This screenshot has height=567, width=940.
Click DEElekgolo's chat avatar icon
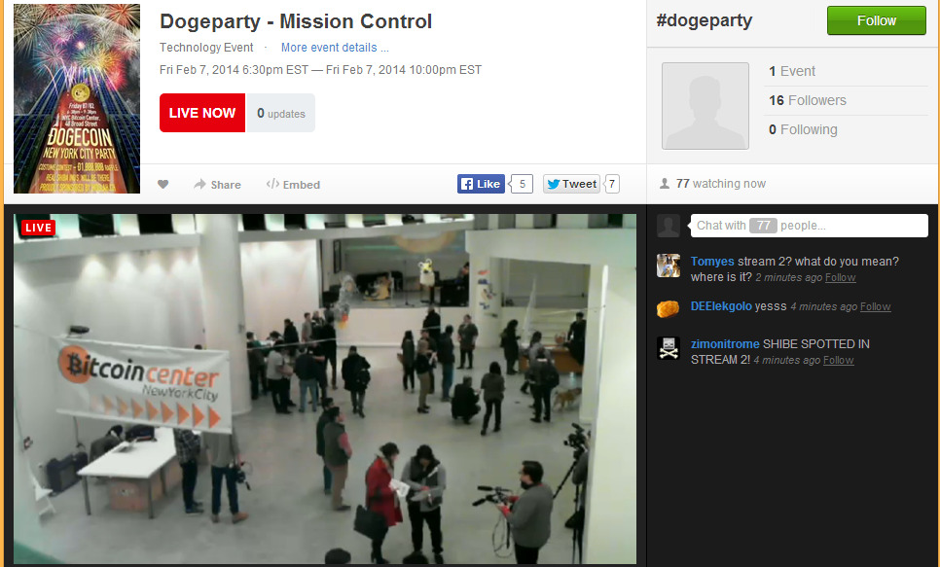pyautogui.click(x=669, y=308)
